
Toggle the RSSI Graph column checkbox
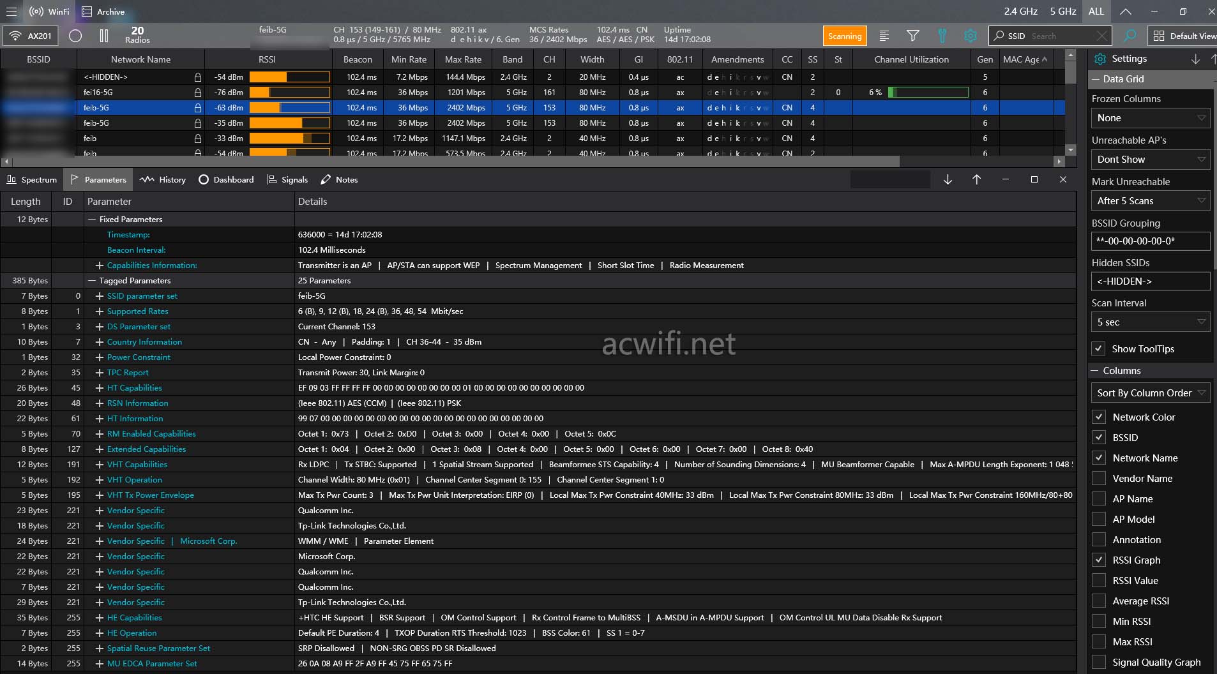coord(1098,560)
